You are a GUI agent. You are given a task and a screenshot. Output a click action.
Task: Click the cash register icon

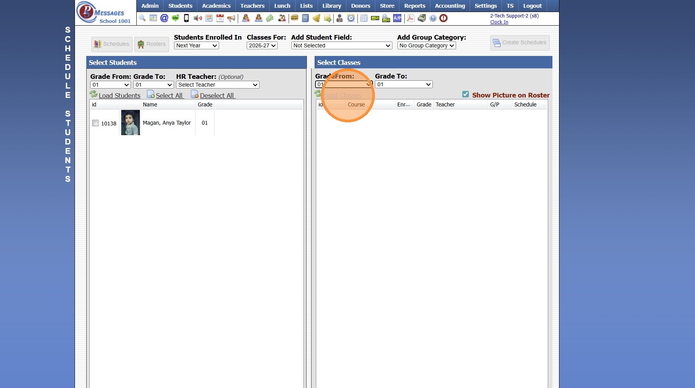pos(422,18)
